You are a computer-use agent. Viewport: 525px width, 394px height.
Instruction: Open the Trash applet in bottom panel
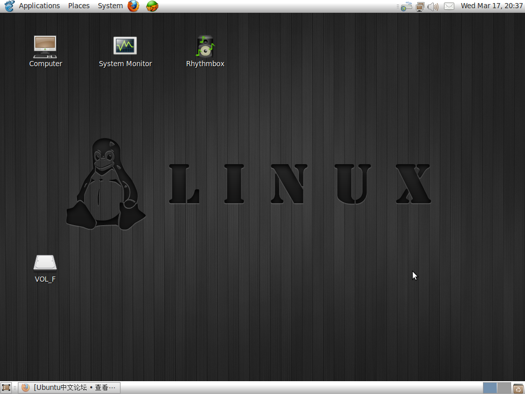[x=518, y=388]
